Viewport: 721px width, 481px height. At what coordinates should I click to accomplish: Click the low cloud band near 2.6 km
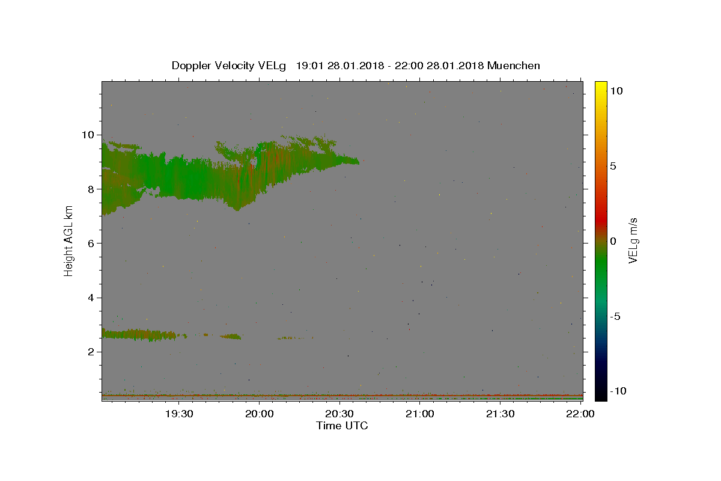pyautogui.click(x=138, y=334)
